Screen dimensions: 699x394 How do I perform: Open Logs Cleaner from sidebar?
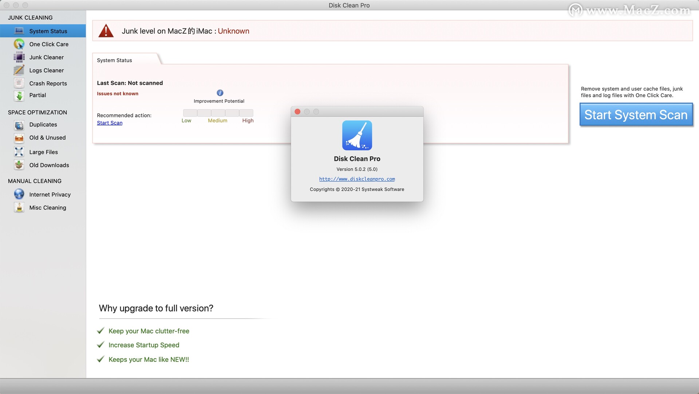(x=47, y=70)
